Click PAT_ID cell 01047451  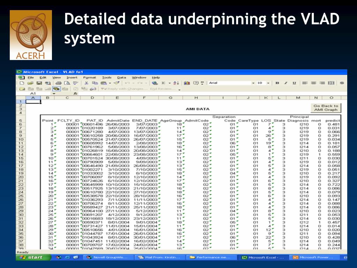[x=92, y=241]
